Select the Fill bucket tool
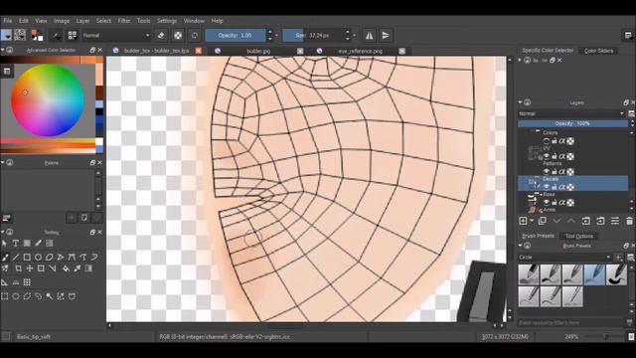The image size is (636, 358). click(66, 268)
